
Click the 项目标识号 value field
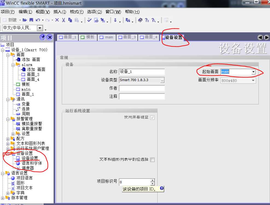tap(135, 182)
